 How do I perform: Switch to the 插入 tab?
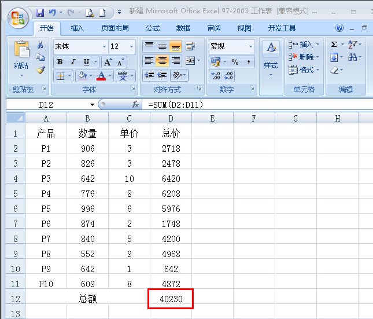tap(77, 28)
